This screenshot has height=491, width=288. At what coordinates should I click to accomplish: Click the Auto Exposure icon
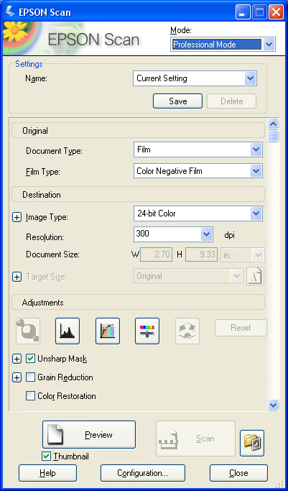click(28, 331)
